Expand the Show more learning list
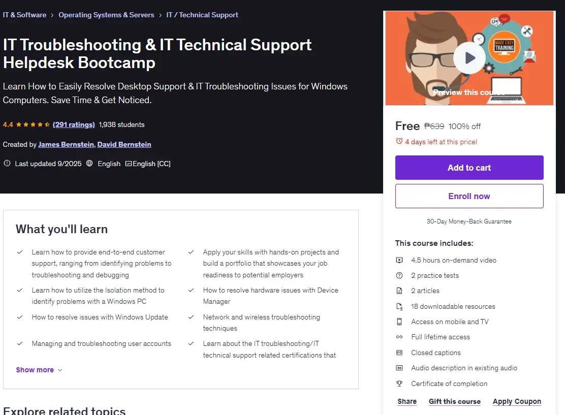Viewport: 565px width, 415px height. [39, 370]
